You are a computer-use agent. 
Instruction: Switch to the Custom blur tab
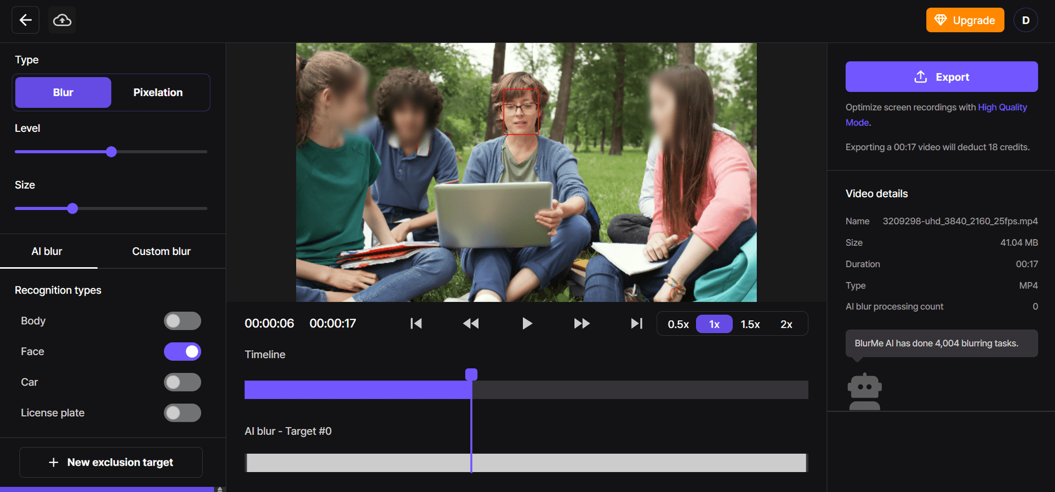tap(162, 251)
